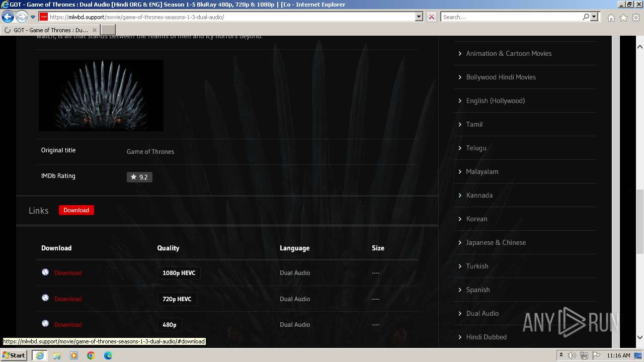Click chevron beside Animation & Cartoon Movies

point(460,53)
